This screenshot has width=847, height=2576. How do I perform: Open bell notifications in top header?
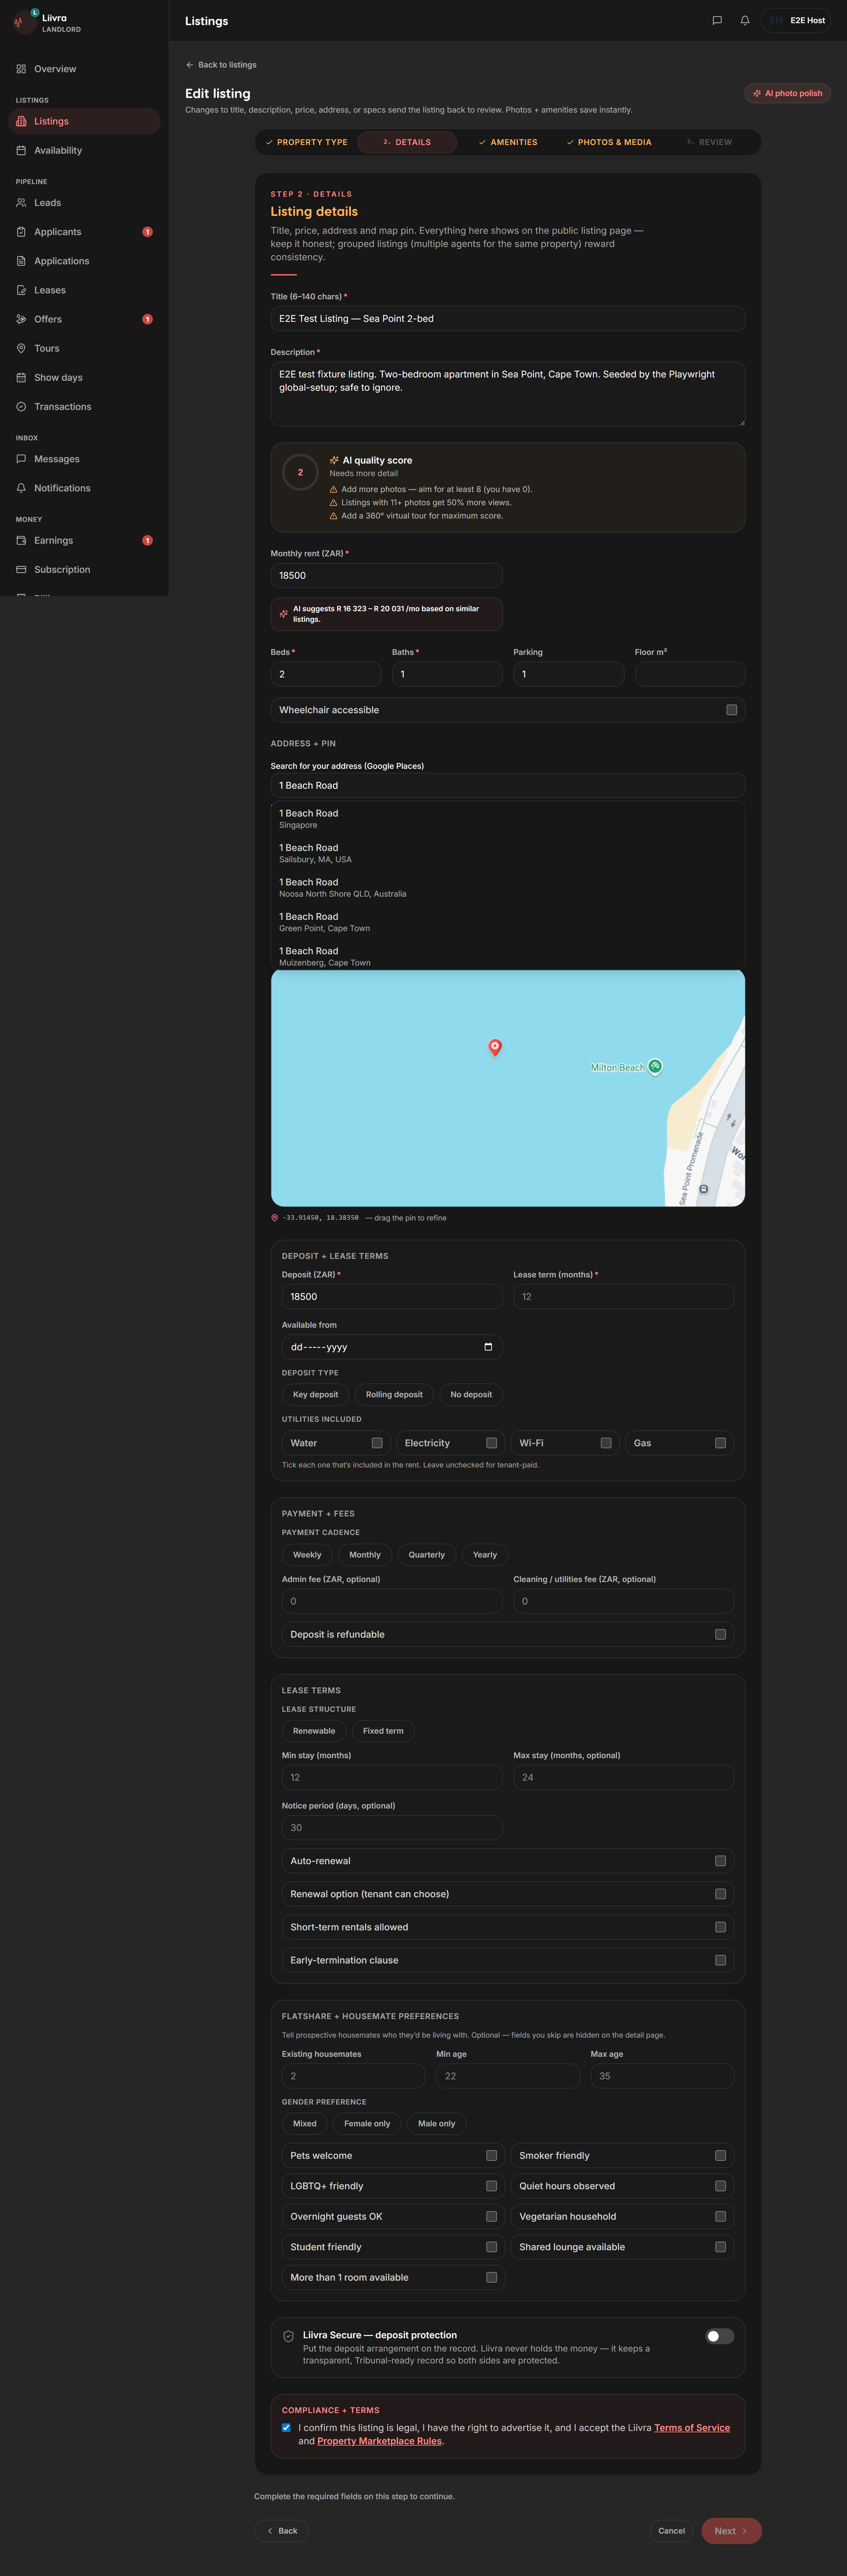[745, 20]
